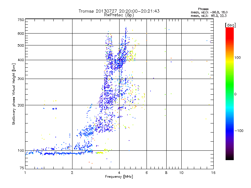Screen dimensions: 251x188
Task: Click the x-axis label '16'
Action: pyautogui.click(x=213, y=173)
